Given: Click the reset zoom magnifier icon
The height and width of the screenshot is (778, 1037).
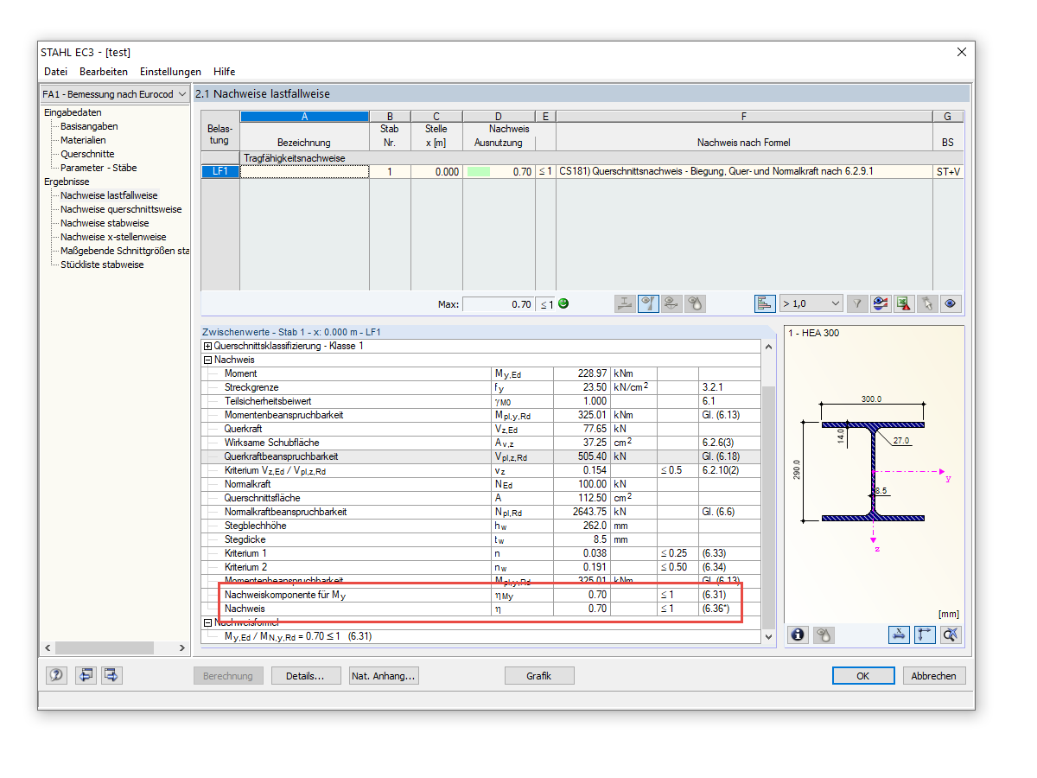Looking at the screenshot, I should tap(951, 635).
